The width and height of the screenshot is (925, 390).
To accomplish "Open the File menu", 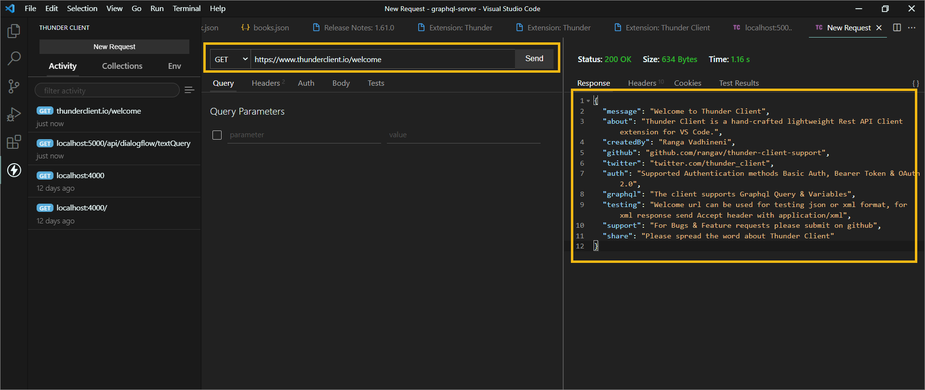I will [x=30, y=8].
